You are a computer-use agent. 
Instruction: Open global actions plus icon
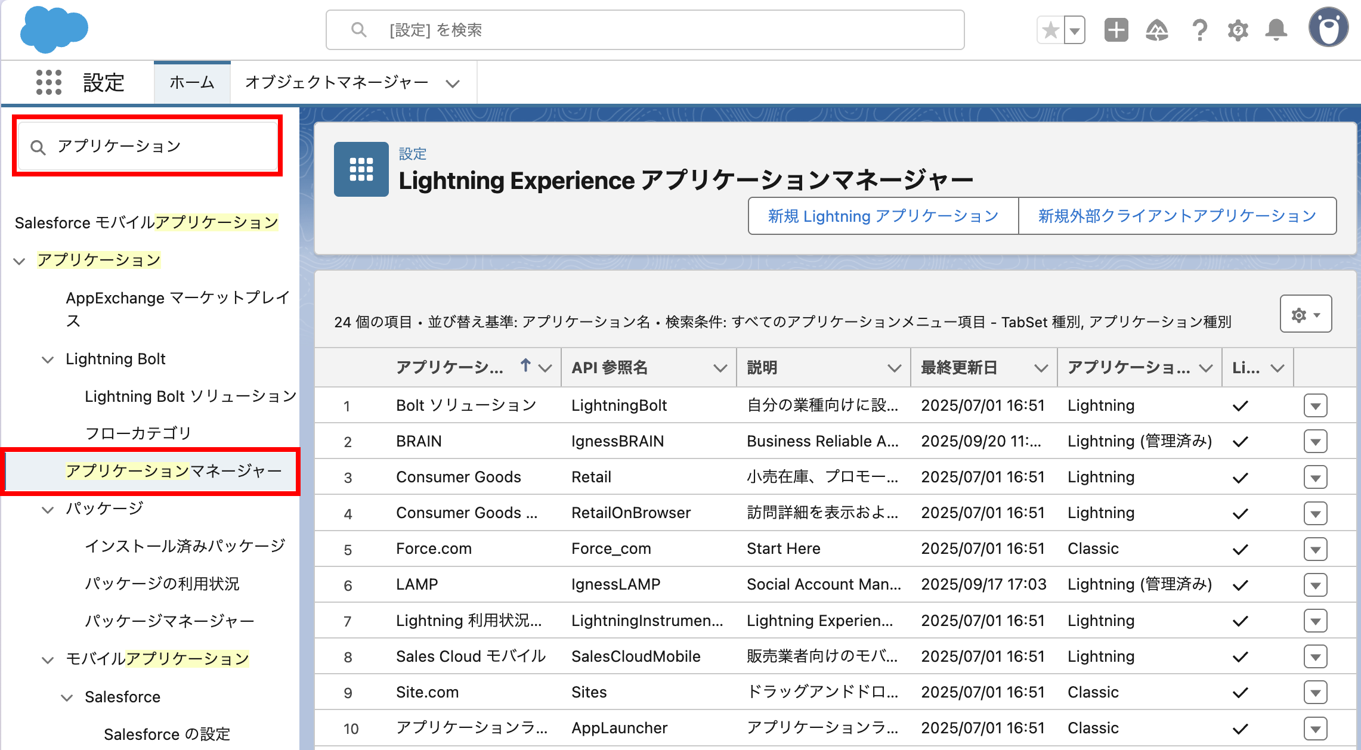click(1116, 30)
